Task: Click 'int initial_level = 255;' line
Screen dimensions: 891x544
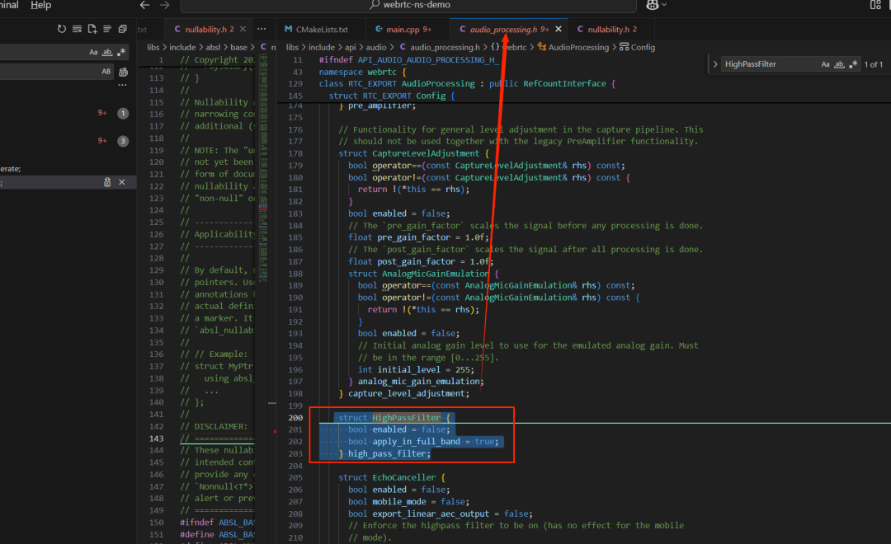Action: tap(416, 369)
